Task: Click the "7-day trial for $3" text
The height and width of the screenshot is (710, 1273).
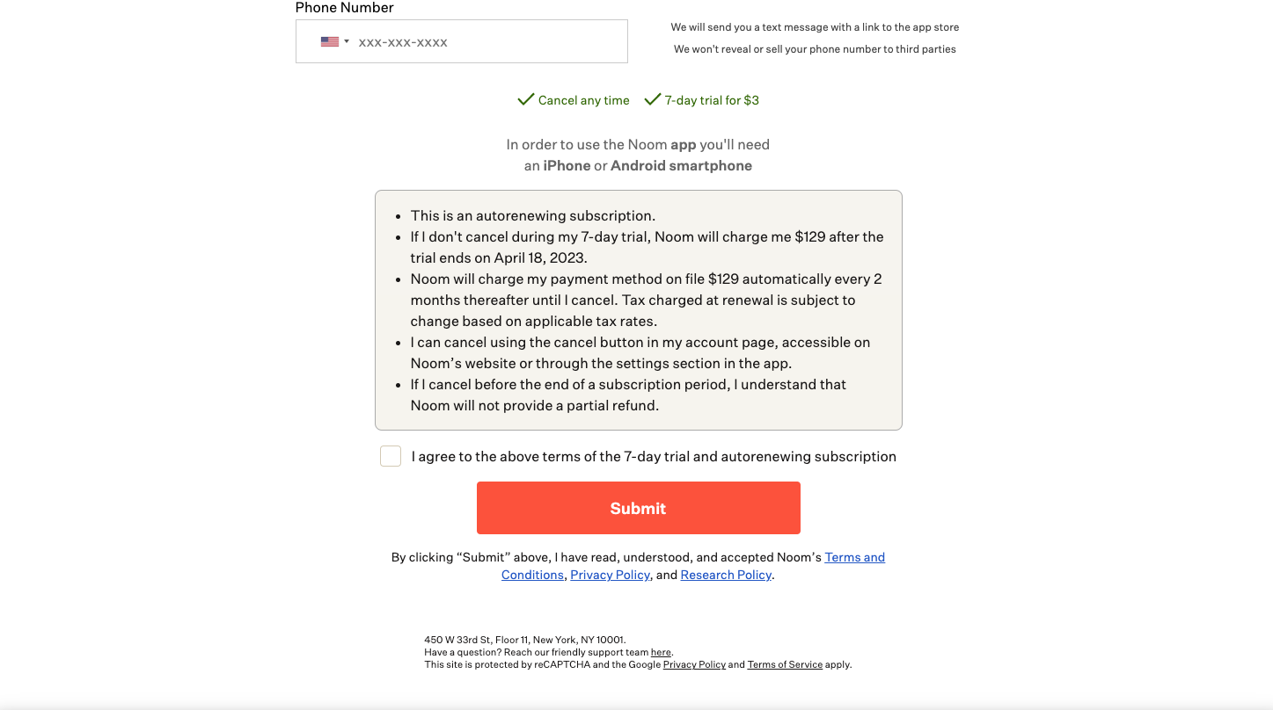Action: click(x=712, y=100)
